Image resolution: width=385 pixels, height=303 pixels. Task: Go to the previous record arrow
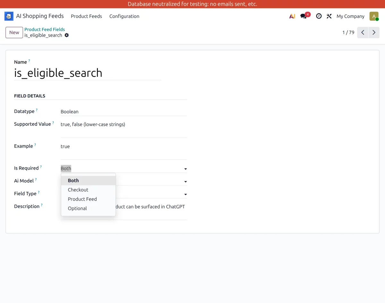pyautogui.click(x=363, y=32)
